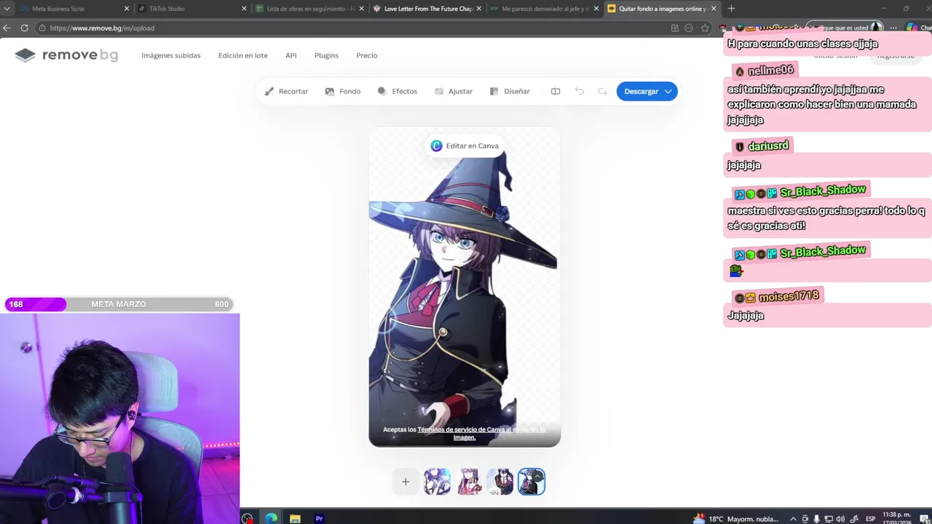Open File Explorer from taskbar
This screenshot has width=932, height=524.
click(295, 518)
